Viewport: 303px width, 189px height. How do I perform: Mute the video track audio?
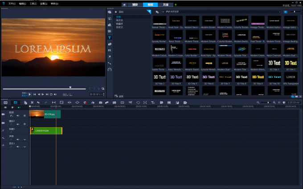pyautogui.click(x=18, y=116)
